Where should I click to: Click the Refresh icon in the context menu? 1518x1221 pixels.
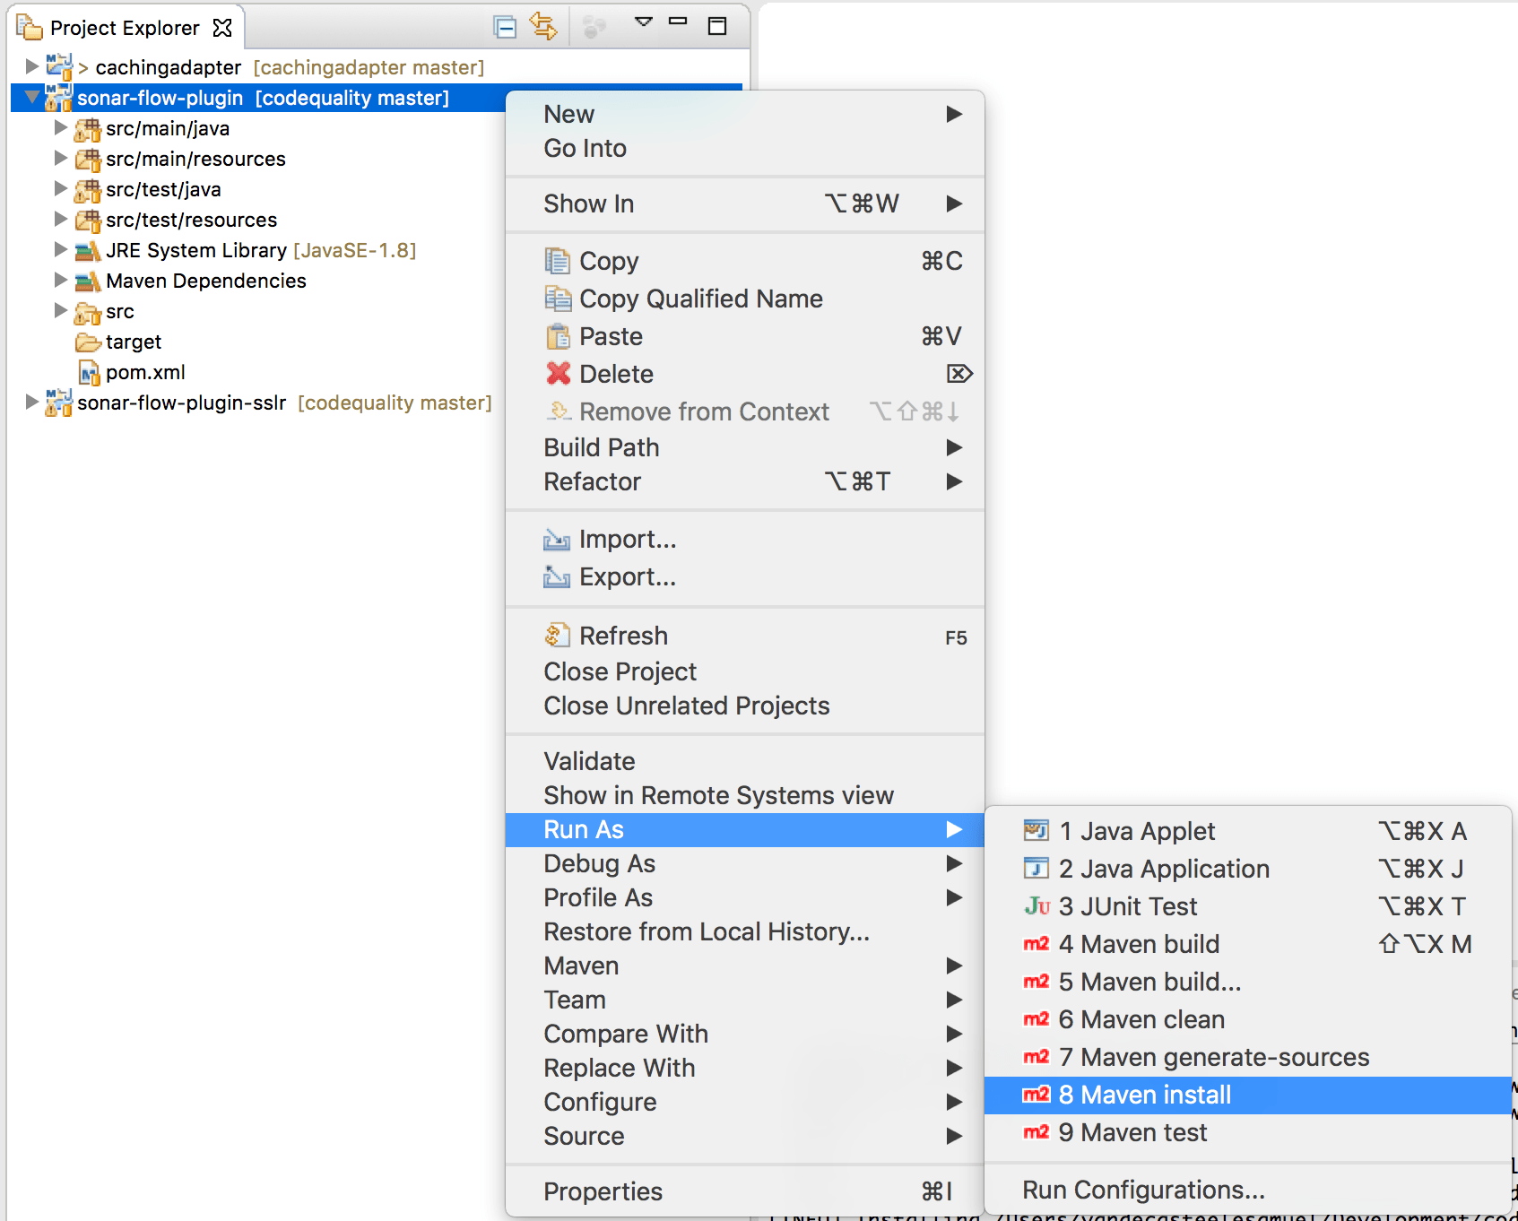[558, 635]
